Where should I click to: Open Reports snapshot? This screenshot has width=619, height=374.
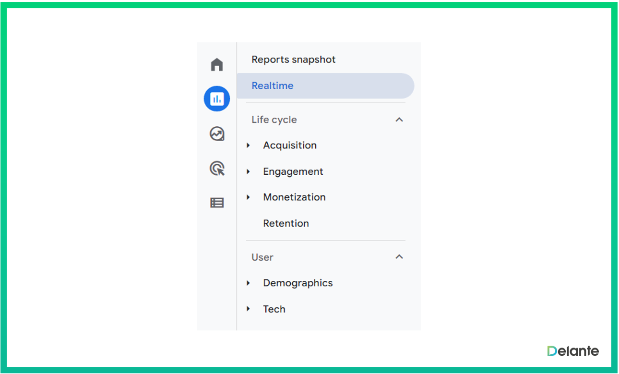(x=293, y=60)
